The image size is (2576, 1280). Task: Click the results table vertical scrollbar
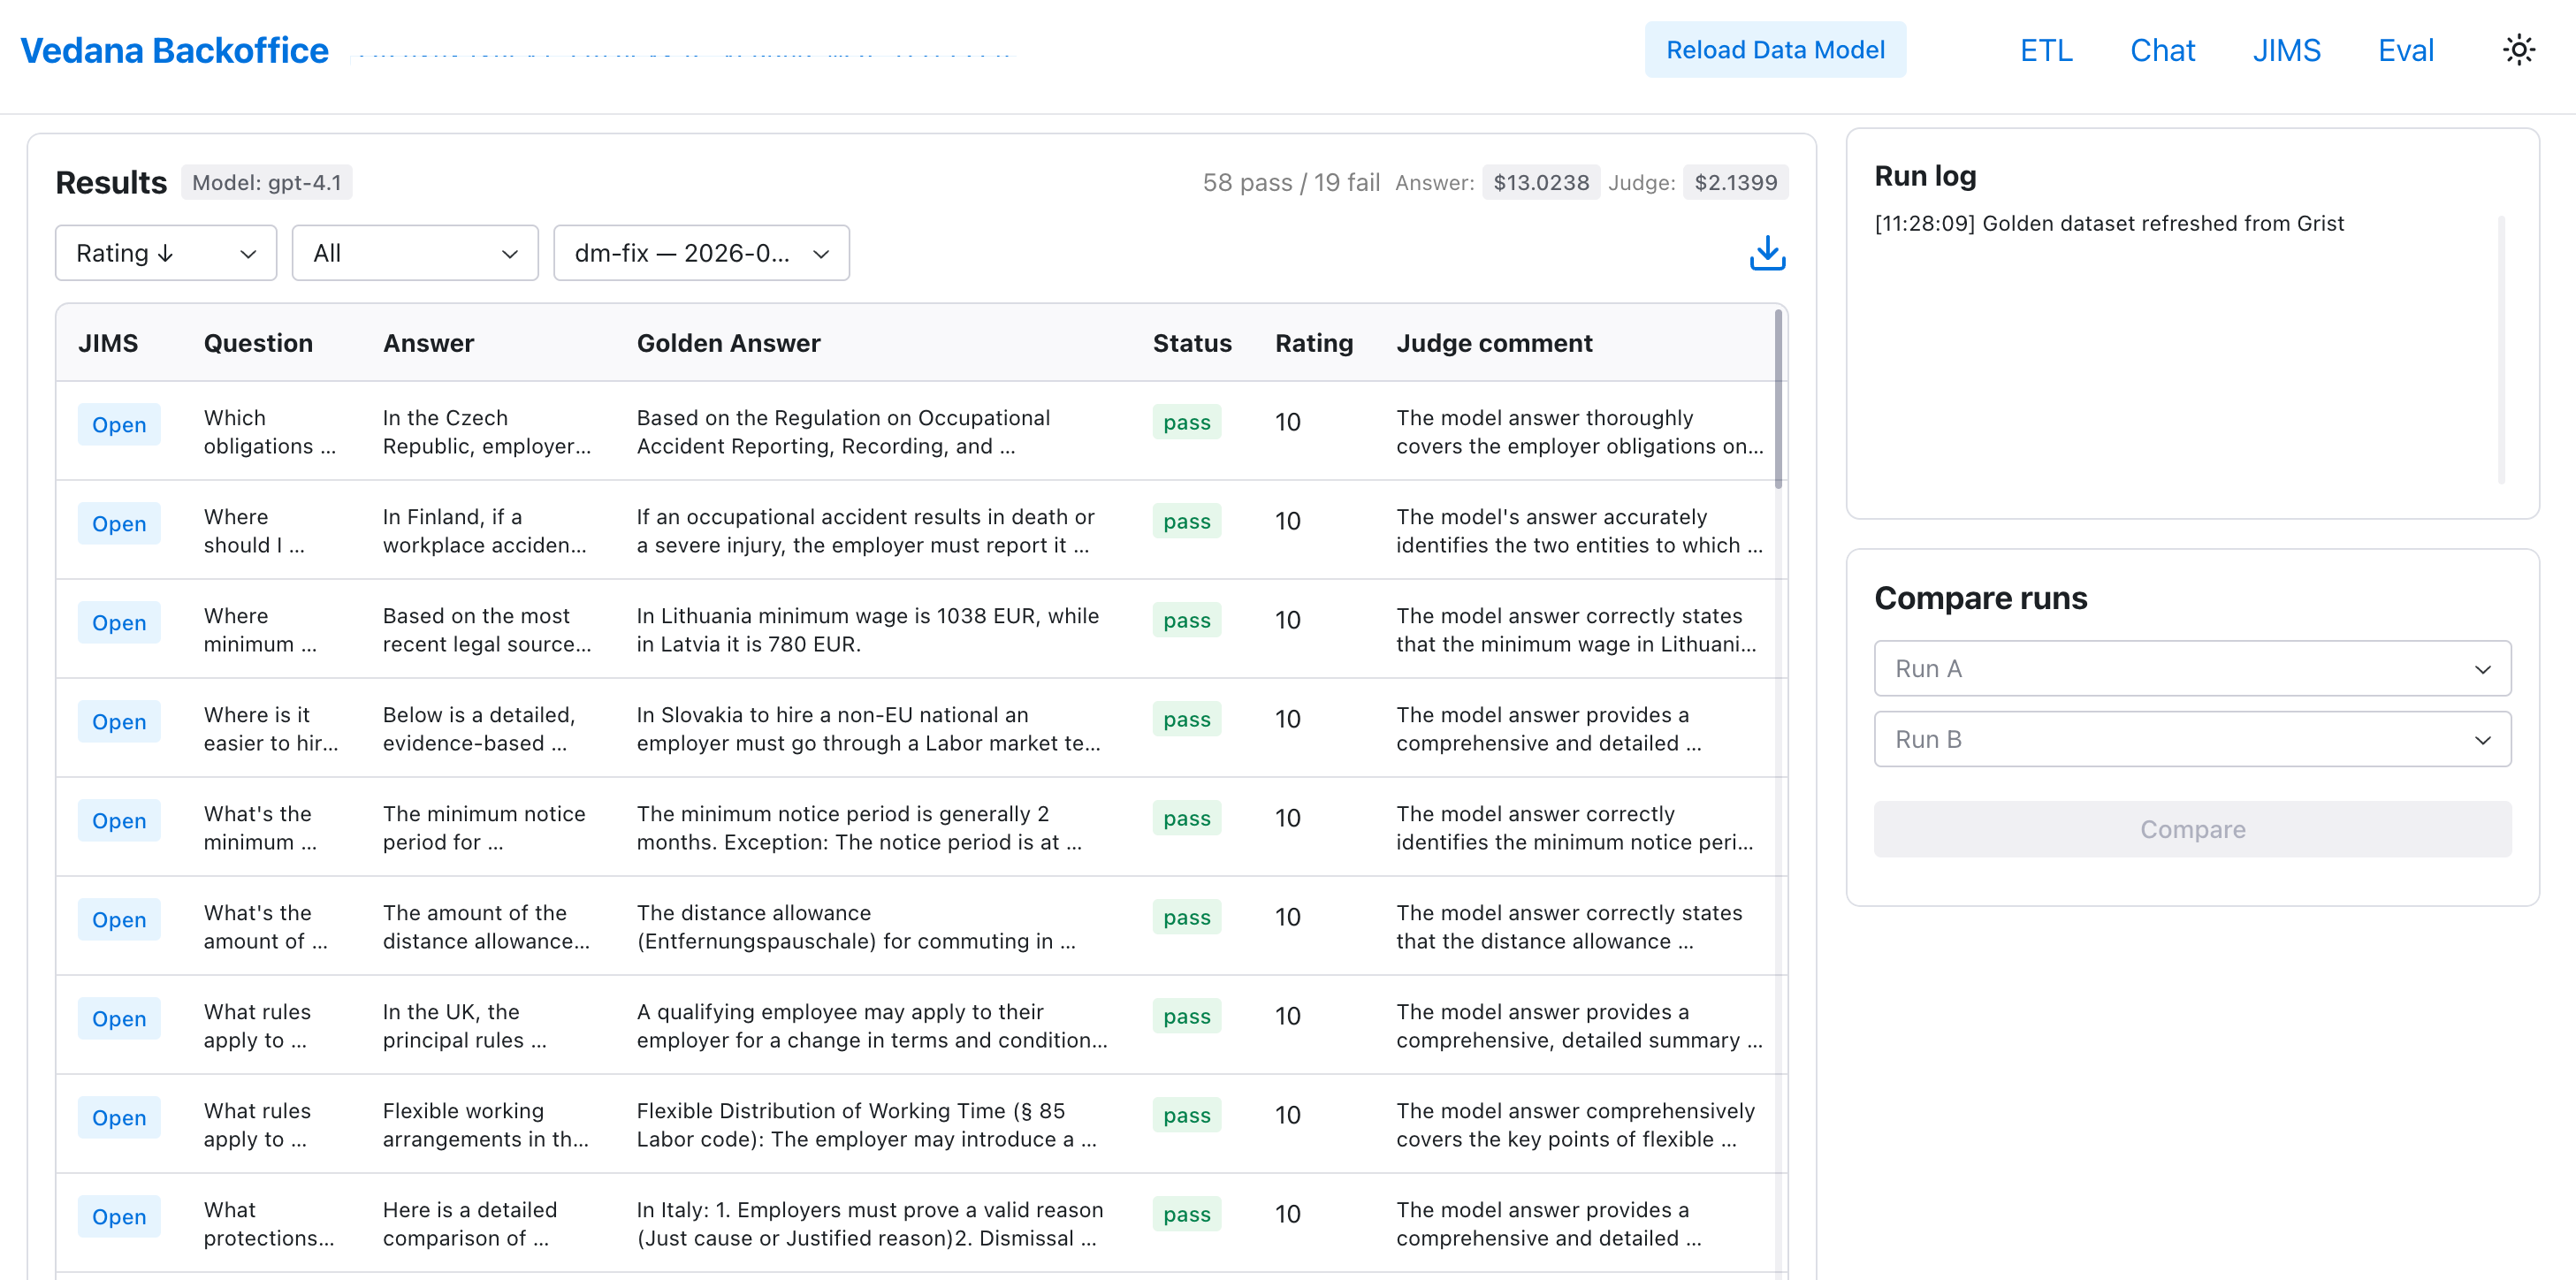pyautogui.click(x=1778, y=399)
